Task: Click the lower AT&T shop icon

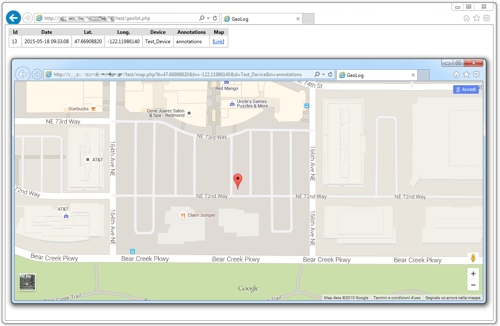Action: [x=66, y=216]
